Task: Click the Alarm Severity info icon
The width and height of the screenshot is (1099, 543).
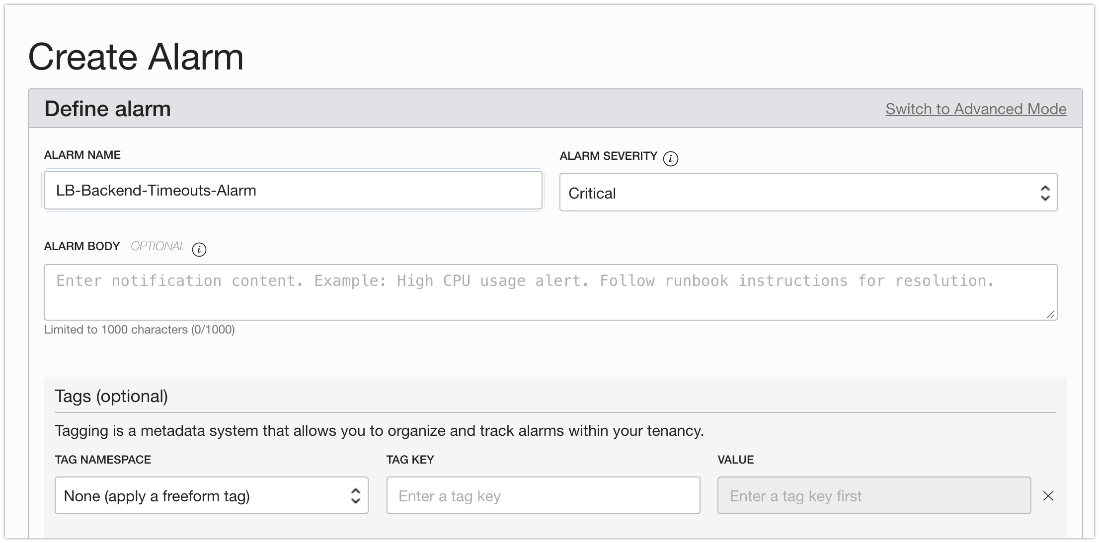Action: (x=670, y=159)
